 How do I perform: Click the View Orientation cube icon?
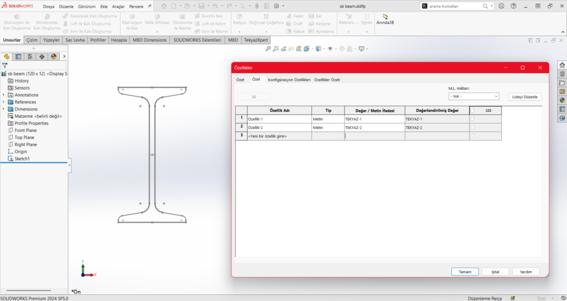tap(306, 49)
